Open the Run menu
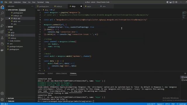This screenshot has height=105, width=187. [x=34, y=2]
